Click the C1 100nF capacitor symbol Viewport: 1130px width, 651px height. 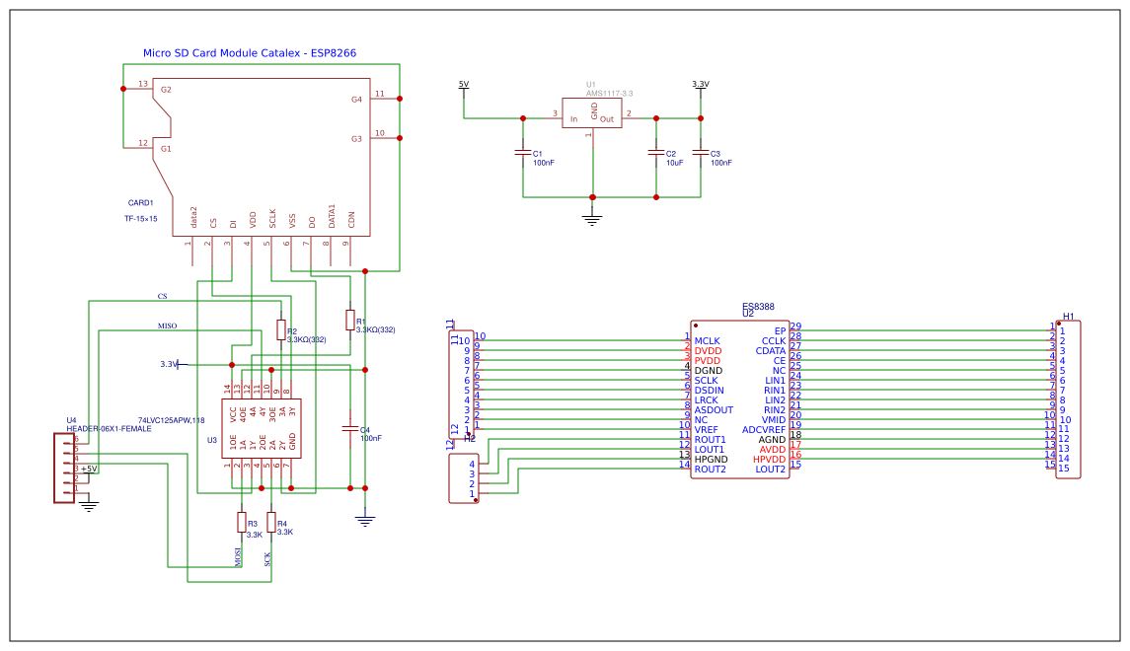click(523, 153)
